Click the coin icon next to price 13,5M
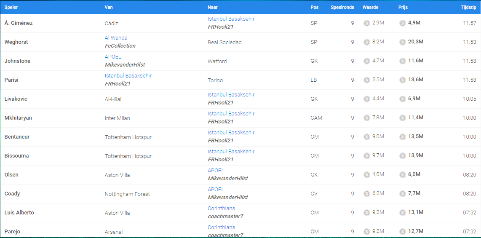The height and width of the screenshot is (238, 481). coord(403,137)
